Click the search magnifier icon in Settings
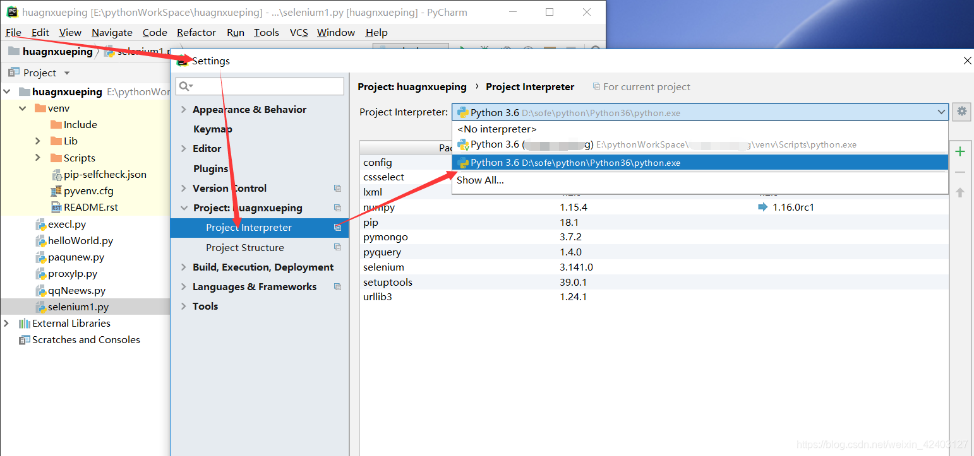 [186, 86]
